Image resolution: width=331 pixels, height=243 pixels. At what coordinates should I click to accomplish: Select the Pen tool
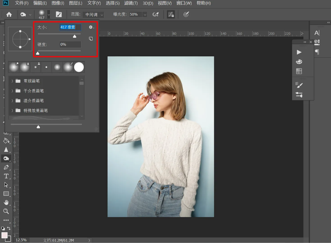pos(6,167)
